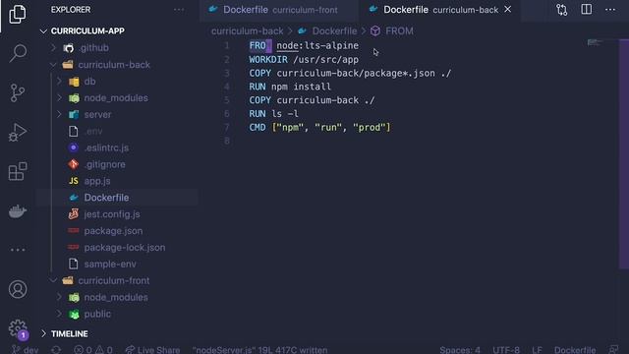
Task: Show additional activity bar views
Action: (x=18, y=250)
